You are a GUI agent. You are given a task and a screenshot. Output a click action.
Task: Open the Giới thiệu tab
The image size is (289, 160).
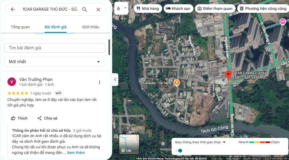(x=91, y=27)
